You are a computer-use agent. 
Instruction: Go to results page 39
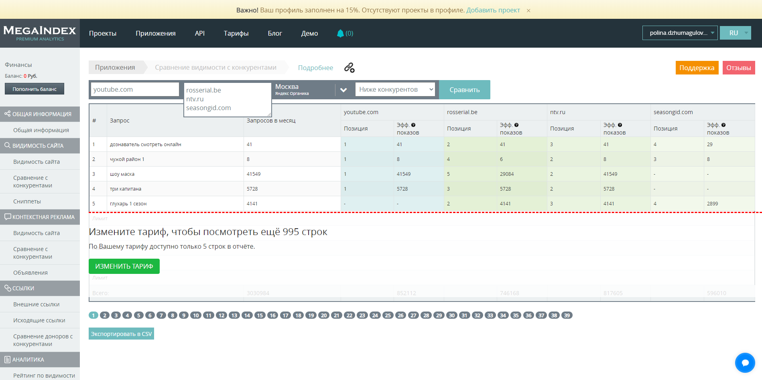[567, 315]
